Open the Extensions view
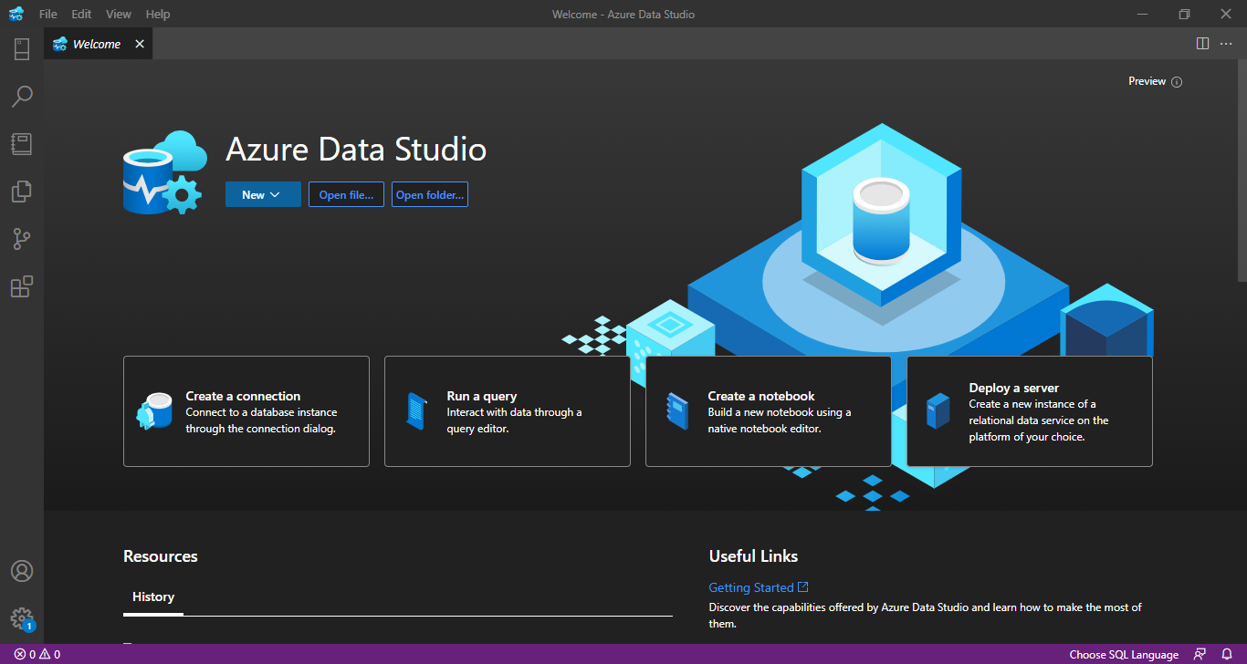This screenshot has width=1247, height=664. pos(22,286)
